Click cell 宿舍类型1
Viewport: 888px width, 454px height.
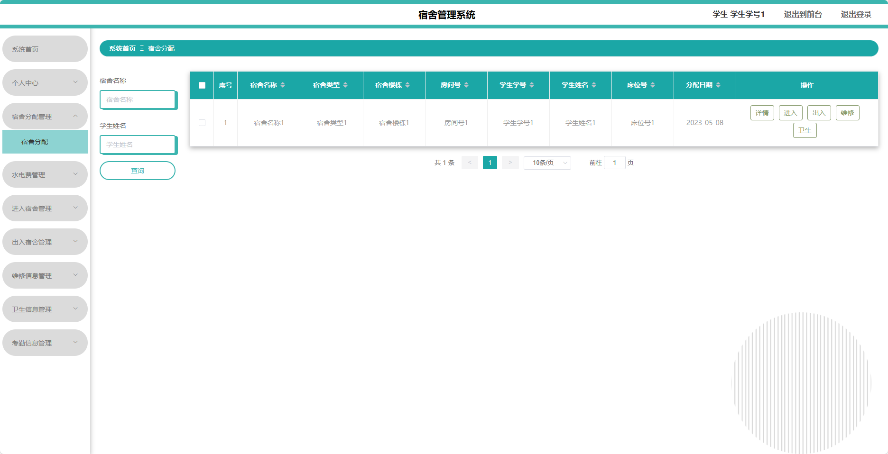pyautogui.click(x=332, y=123)
